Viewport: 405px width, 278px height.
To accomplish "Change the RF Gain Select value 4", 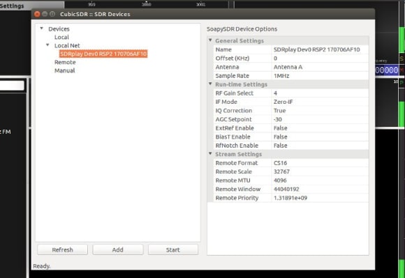I will 320,93.
